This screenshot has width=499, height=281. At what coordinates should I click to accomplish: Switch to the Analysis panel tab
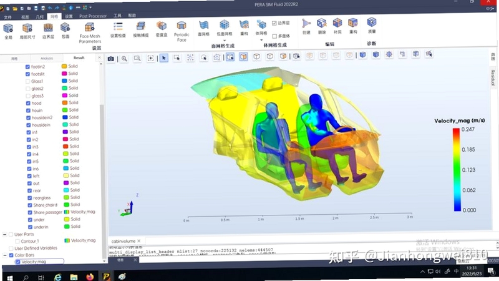point(47,58)
